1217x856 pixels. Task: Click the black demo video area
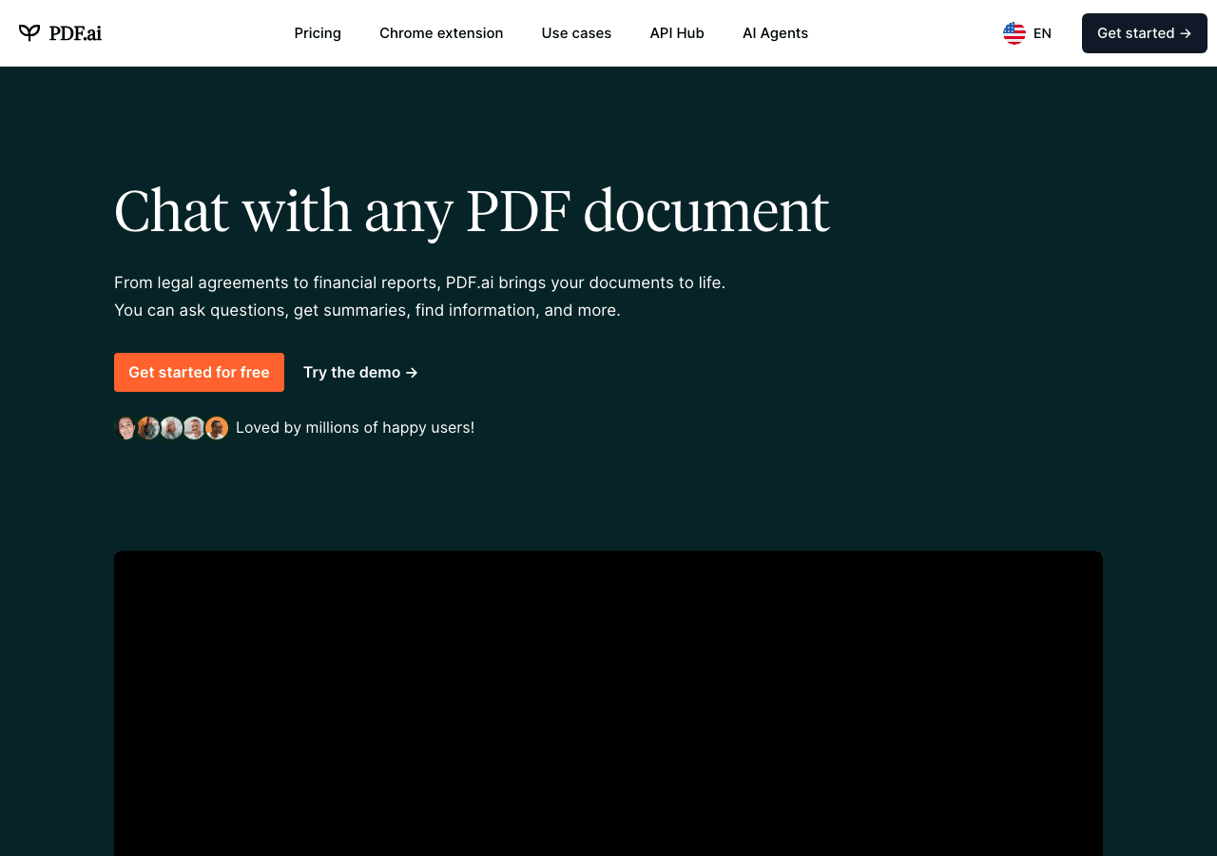(608, 703)
